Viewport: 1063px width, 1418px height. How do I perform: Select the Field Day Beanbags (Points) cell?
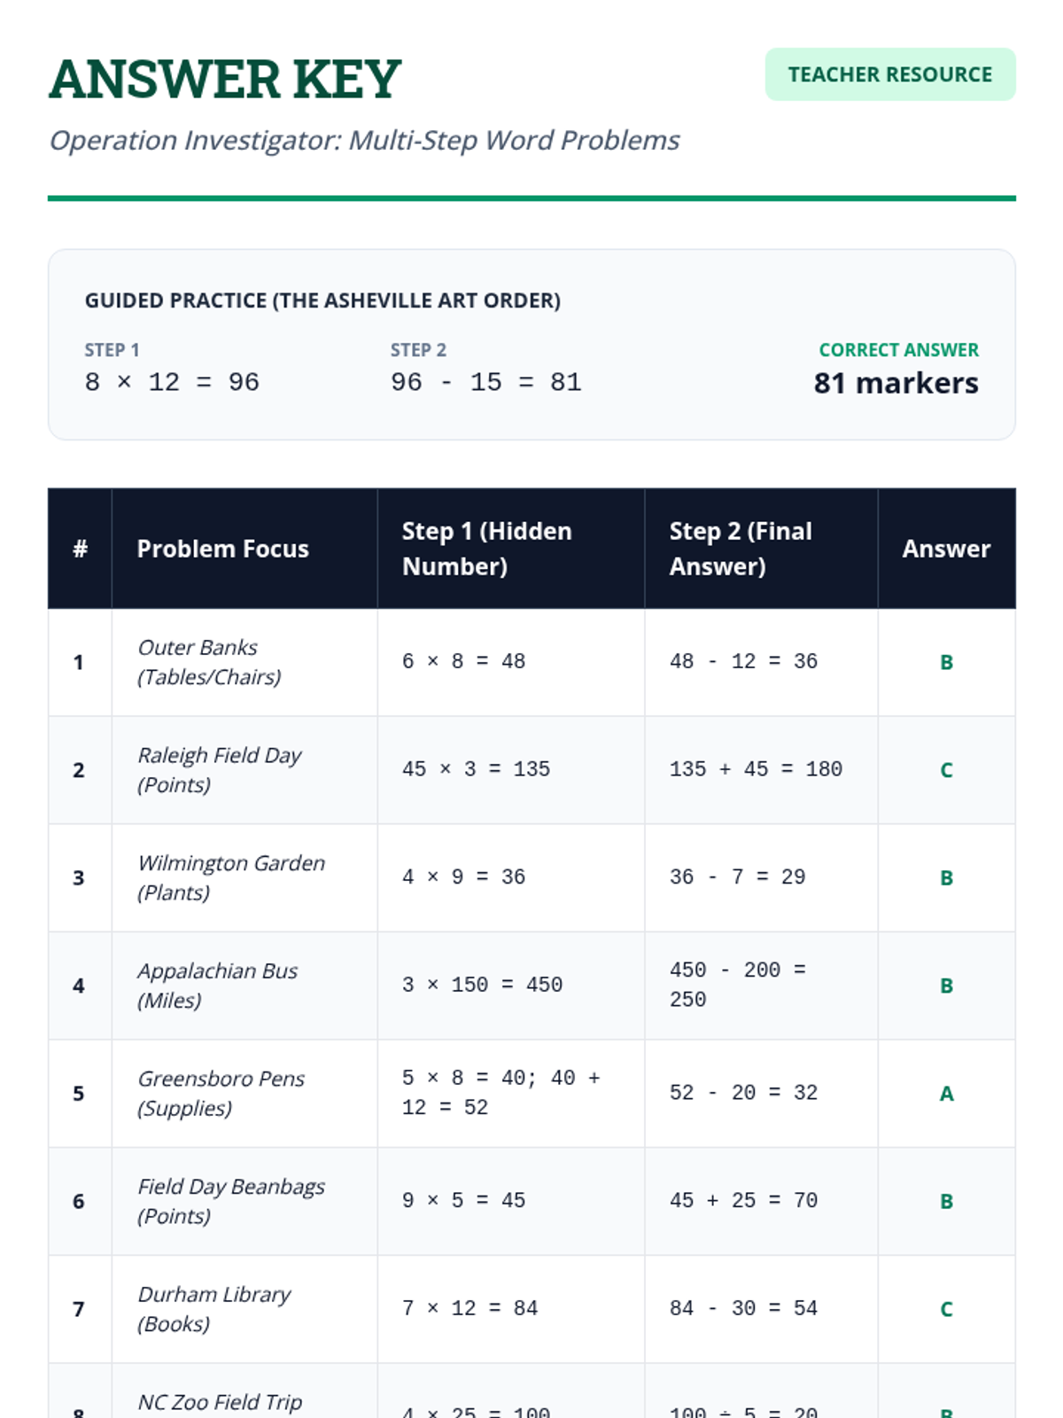pos(244,1201)
